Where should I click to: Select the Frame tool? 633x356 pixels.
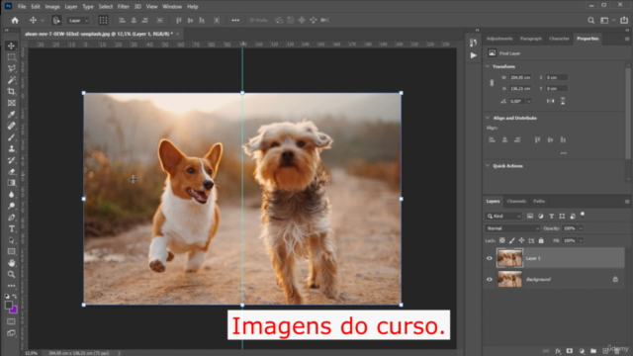(x=11, y=103)
